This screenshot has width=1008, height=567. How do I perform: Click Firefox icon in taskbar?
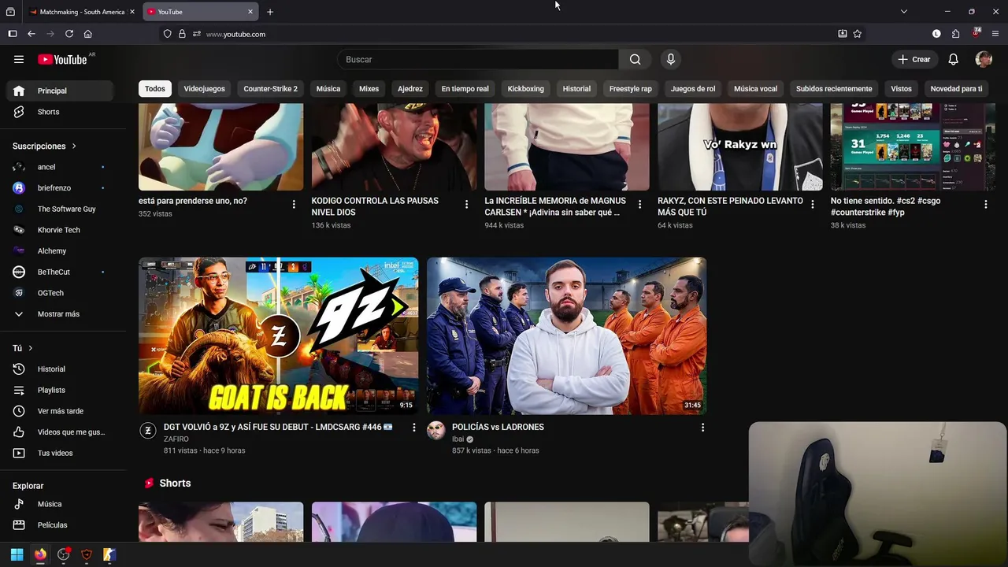click(x=40, y=554)
